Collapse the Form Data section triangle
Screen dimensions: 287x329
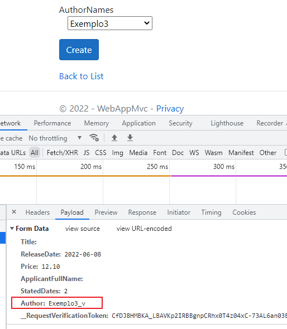click(12, 229)
